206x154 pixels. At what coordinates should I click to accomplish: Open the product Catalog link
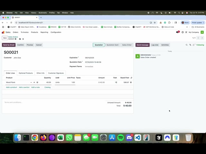point(47,87)
